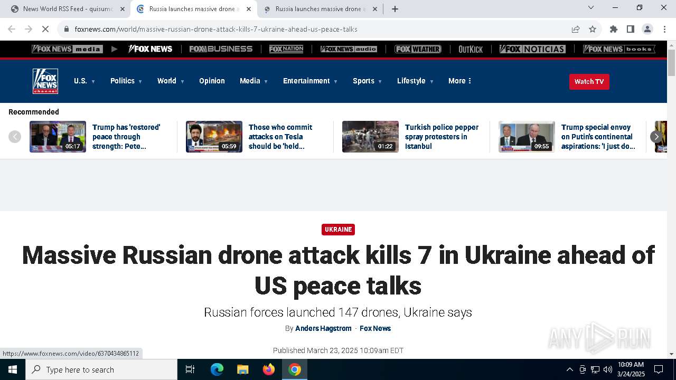
Task: Show next recommended videos with right arrow
Action: tap(656, 137)
